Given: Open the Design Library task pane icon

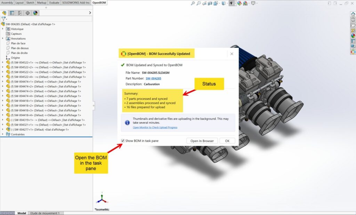Looking at the screenshot, I should (x=353, y=19).
